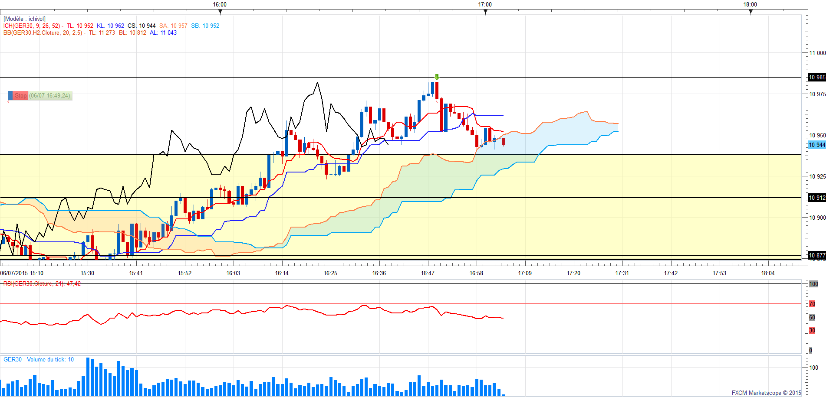This screenshot has width=833, height=397.
Task: Click the red RSI 70 level marker
Action: [x=812, y=304]
